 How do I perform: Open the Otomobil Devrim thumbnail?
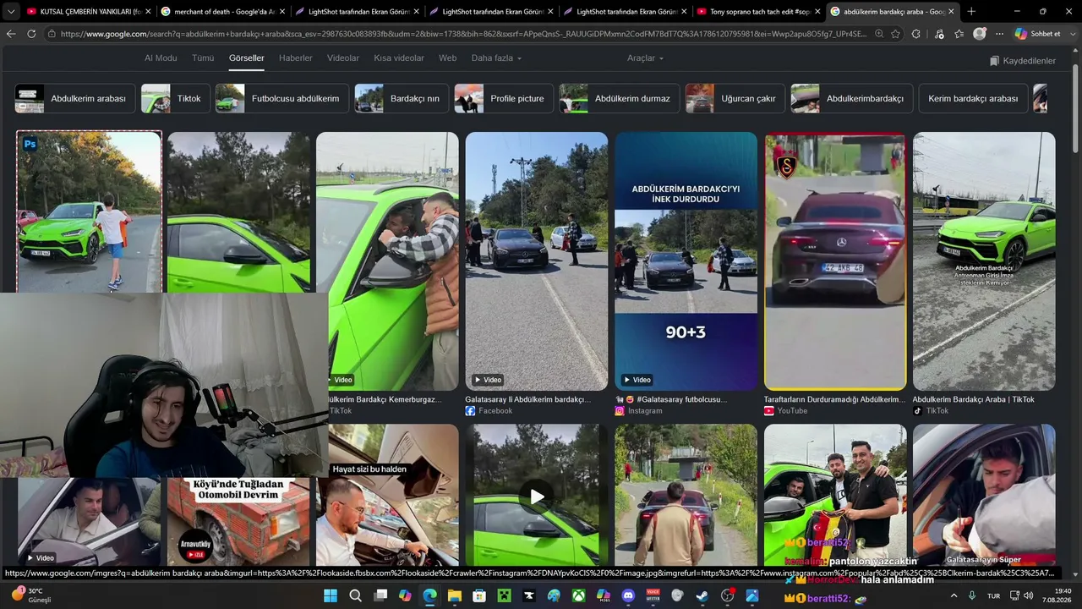pyautogui.click(x=238, y=521)
